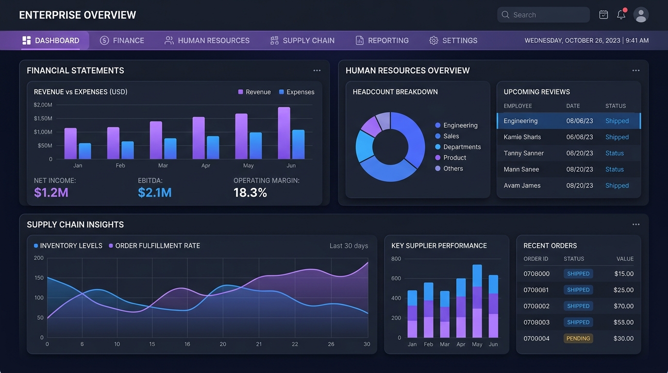
Task: Open the Settings tab
Action: (x=453, y=40)
